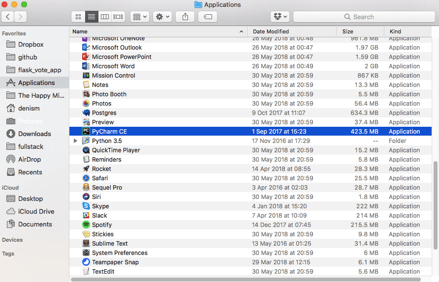
Task: Switch to list view
Action: [92, 17]
